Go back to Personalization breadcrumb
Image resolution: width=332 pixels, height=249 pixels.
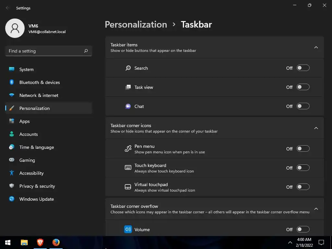pyautogui.click(x=136, y=25)
